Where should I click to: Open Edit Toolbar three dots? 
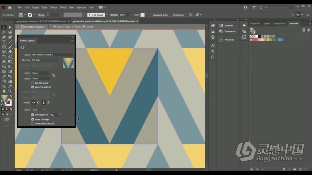coord(7,126)
